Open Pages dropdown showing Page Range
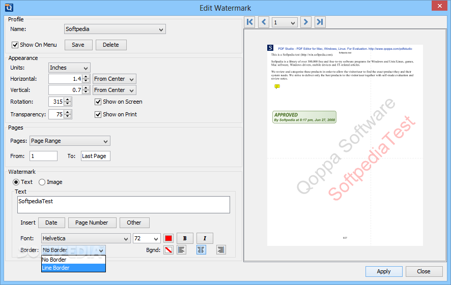 click(70, 141)
